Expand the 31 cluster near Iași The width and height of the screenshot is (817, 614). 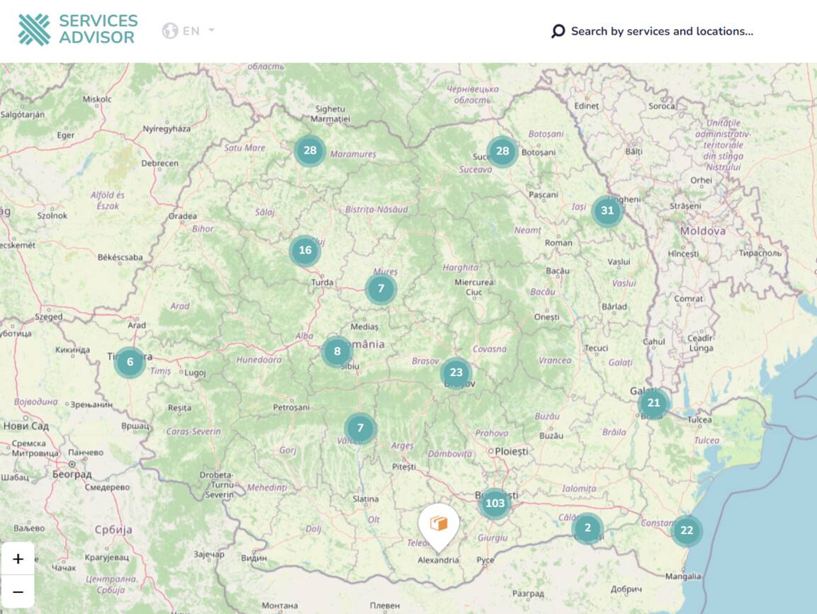[607, 210]
